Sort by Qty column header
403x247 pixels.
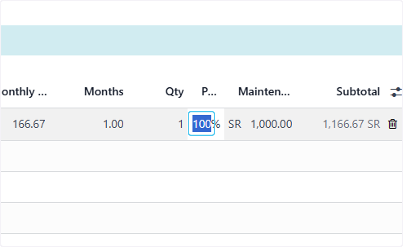(x=175, y=92)
